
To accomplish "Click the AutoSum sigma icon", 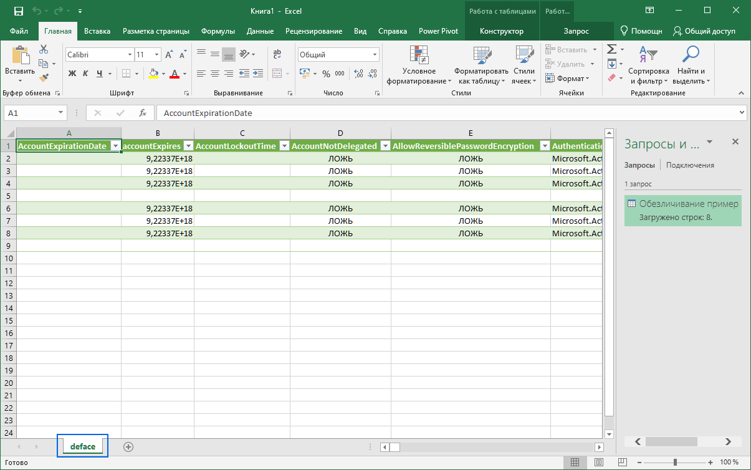I will click(x=611, y=49).
